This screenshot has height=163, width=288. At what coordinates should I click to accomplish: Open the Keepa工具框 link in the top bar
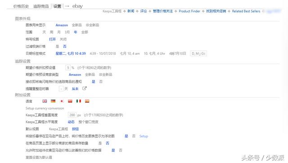click(x=112, y=11)
